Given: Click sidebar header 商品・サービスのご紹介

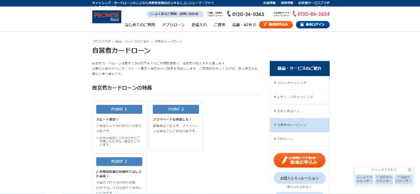Looking at the screenshot, I should point(299,69).
